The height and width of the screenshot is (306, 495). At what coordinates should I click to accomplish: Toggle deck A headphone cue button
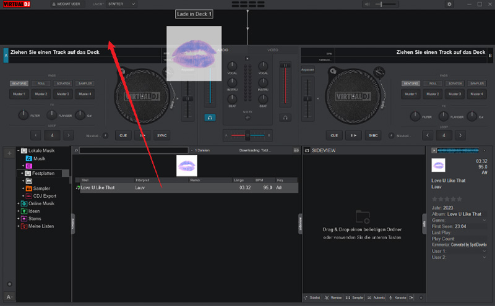(210, 117)
